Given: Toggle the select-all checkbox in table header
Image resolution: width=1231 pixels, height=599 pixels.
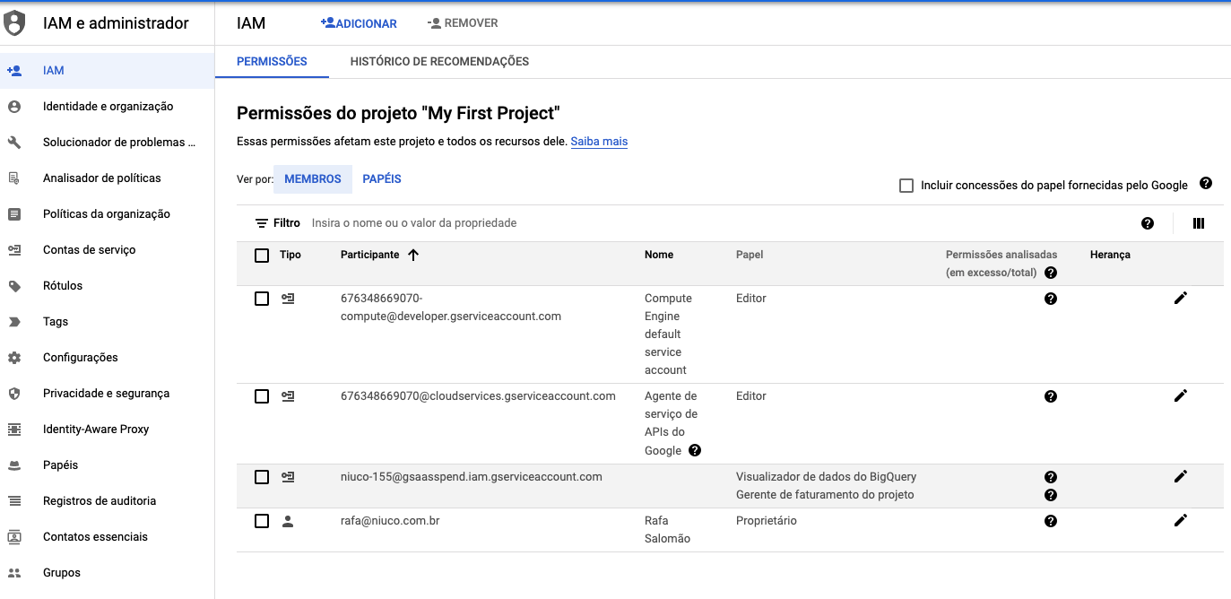Looking at the screenshot, I should tap(262, 256).
